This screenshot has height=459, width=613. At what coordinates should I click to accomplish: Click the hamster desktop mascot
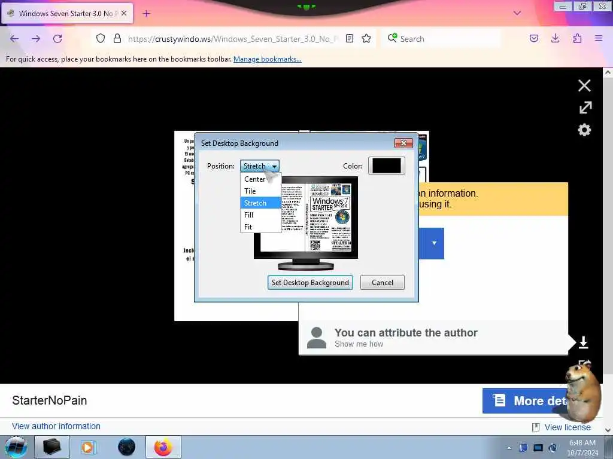click(584, 394)
